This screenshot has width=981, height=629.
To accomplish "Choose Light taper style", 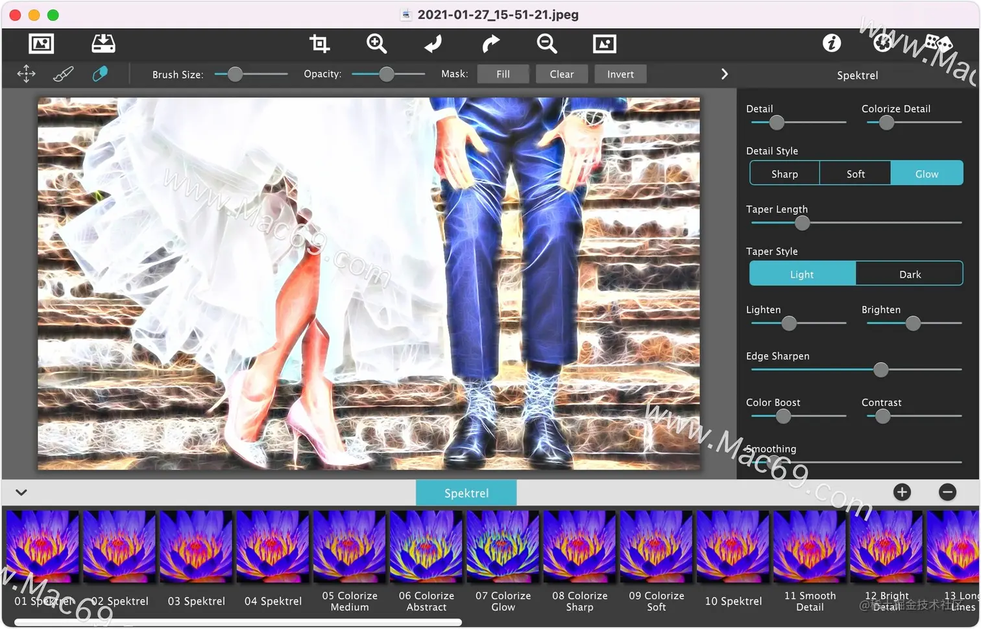I will 803,274.
